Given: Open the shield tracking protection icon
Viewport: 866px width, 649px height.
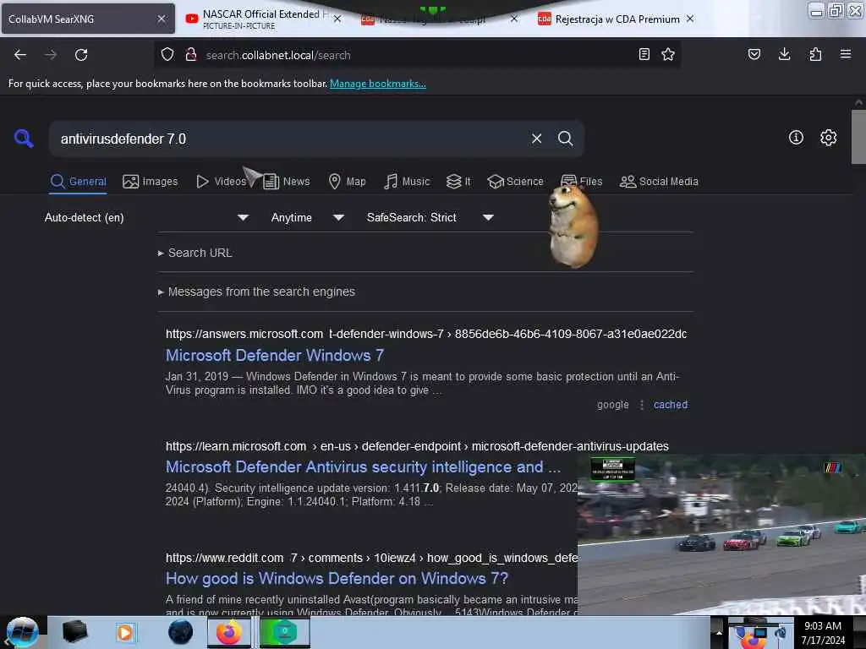Looking at the screenshot, I should 167,54.
